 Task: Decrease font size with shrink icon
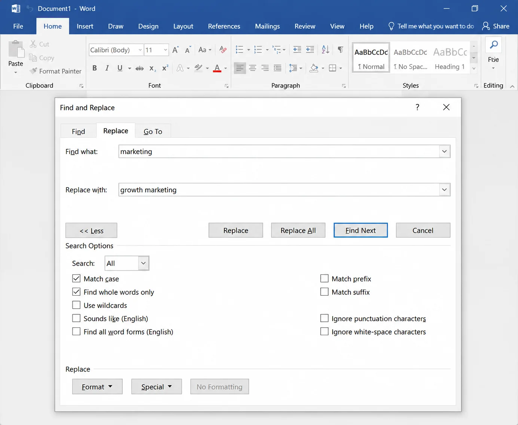(188, 50)
